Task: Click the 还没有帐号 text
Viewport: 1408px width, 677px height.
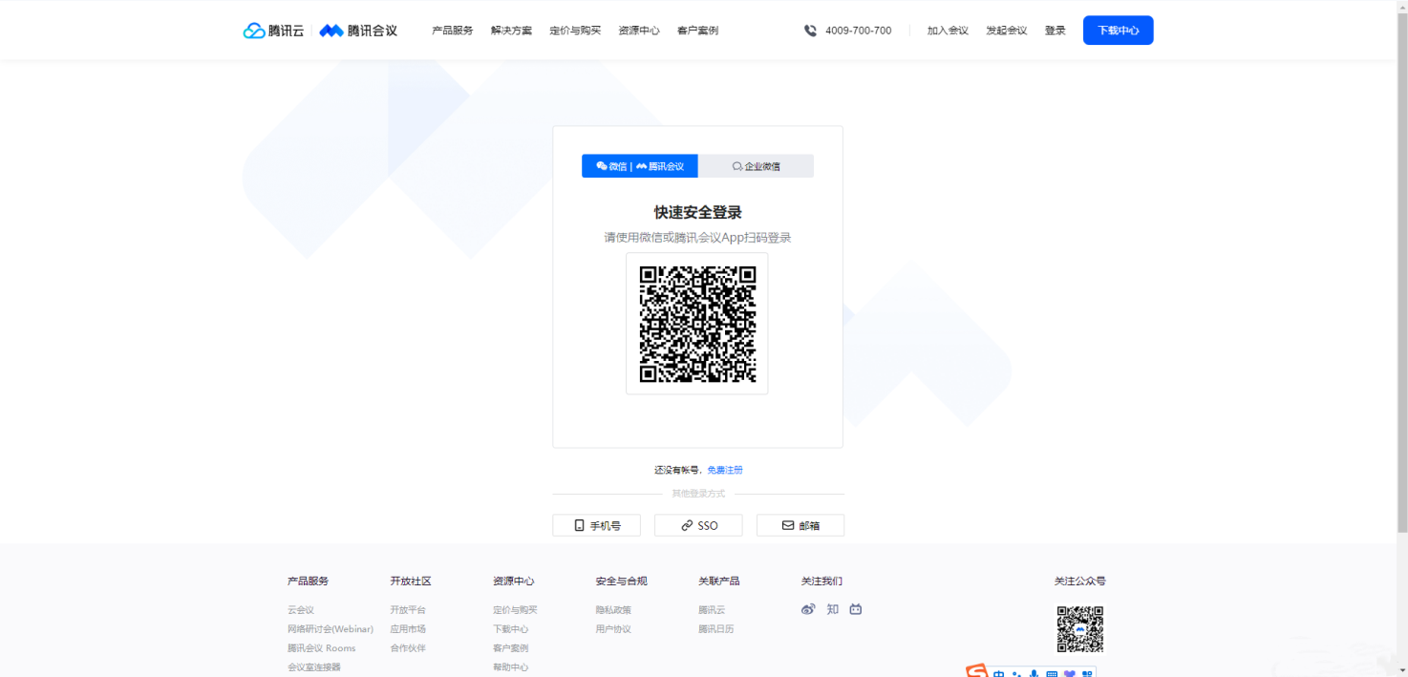Action: tap(676, 470)
